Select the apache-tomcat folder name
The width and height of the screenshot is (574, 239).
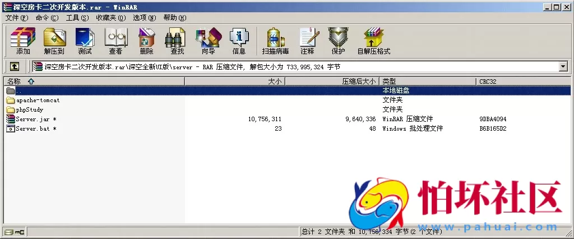tap(38, 100)
